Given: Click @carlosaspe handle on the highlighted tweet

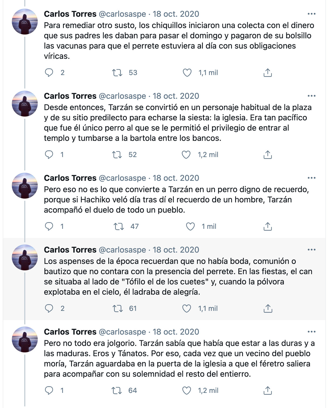Looking at the screenshot, I should pyautogui.click(x=122, y=250).
